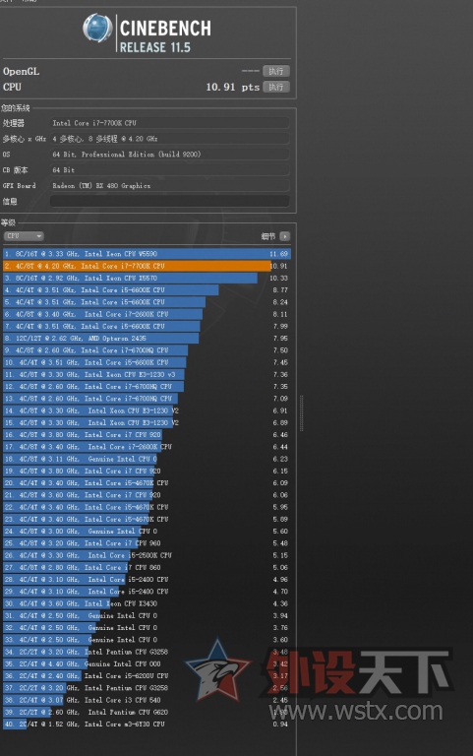The height and width of the screenshot is (756, 473).
Task: Select rank 5 row i5-6600K scoring 8.24
Action: point(147,302)
